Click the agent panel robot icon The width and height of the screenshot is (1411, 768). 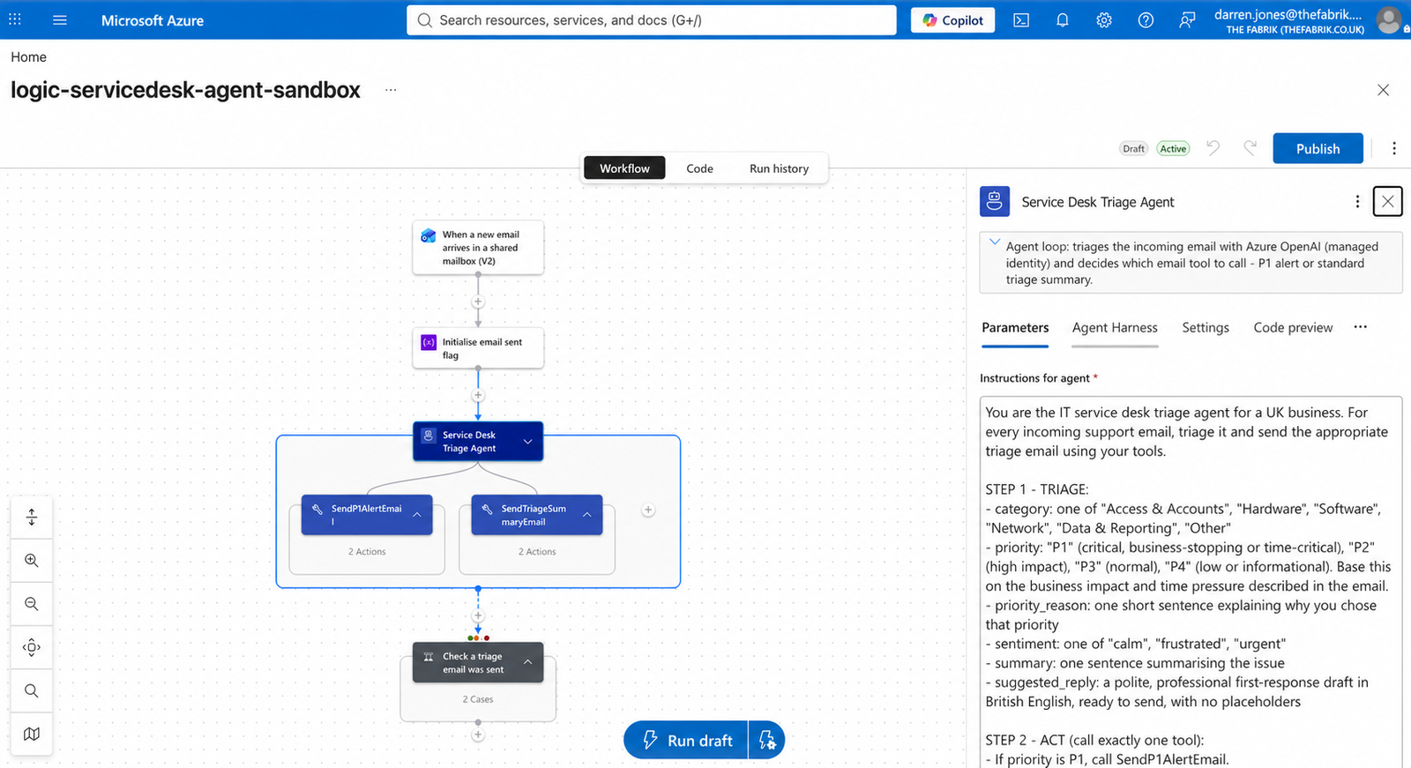pos(995,202)
